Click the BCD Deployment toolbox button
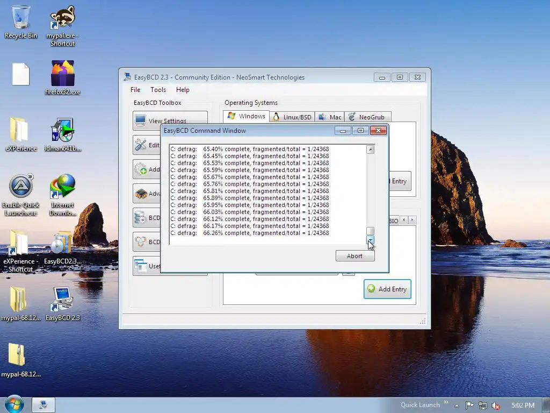 pos(147,242)
